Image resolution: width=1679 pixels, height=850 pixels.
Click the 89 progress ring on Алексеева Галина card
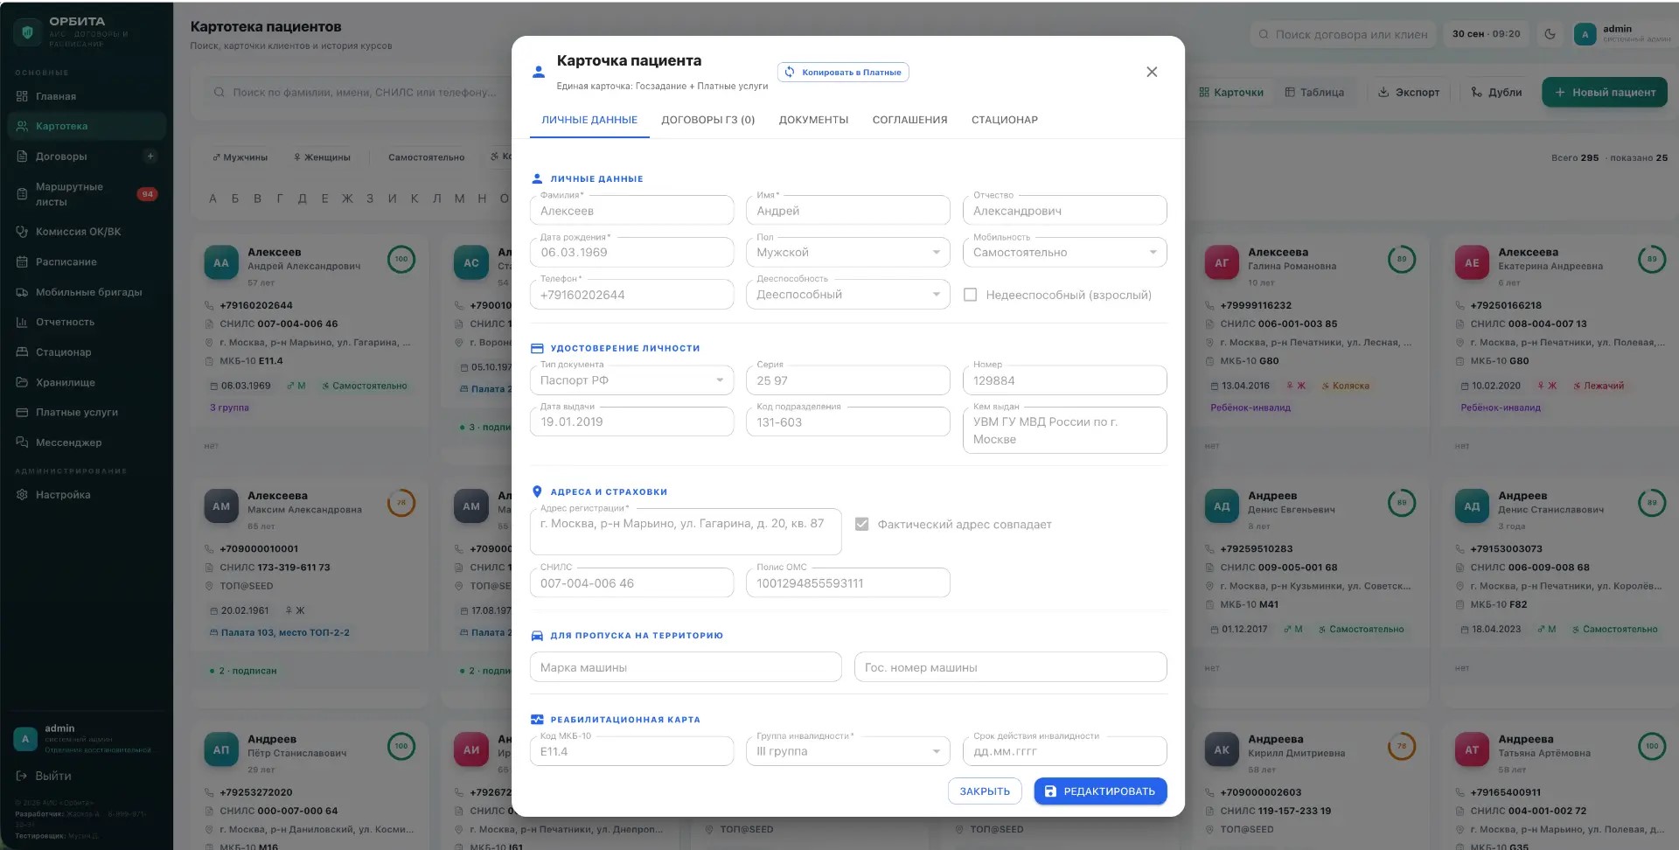click(x=1402, y=259)
